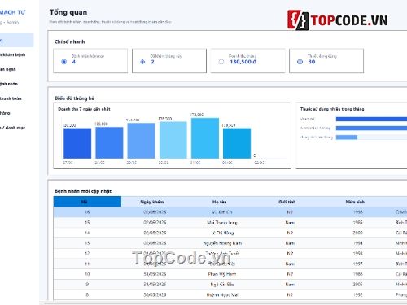Sort table by 'Ngày khám' column header
This screenshot has width=407, height=305.
tap(152, 202)
